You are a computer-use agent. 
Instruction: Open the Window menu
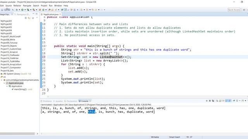[x=58, y=5]
